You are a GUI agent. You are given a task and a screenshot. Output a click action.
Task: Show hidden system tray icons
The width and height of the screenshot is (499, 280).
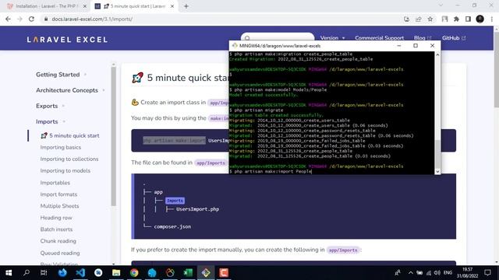(411, 273)
